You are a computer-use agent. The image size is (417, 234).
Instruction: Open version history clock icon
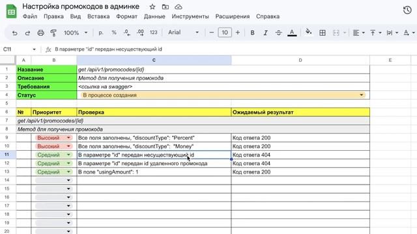click(407, 10)
